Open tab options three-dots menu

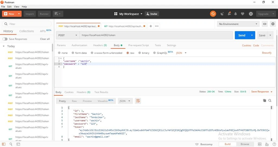tap(157, 26)
